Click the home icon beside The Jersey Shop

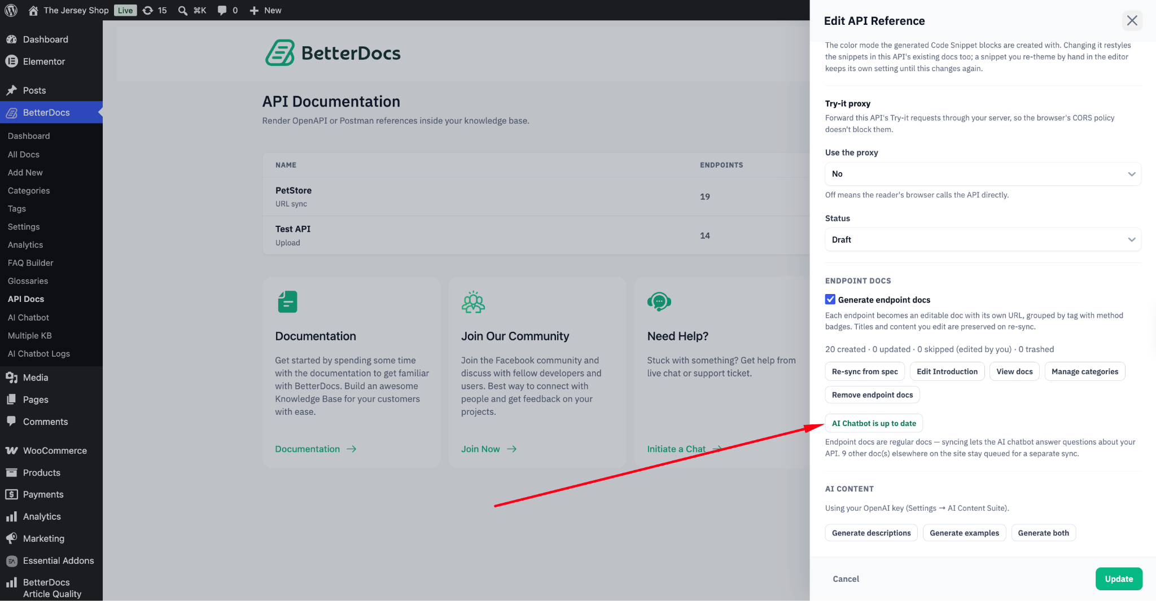point(33,10)
